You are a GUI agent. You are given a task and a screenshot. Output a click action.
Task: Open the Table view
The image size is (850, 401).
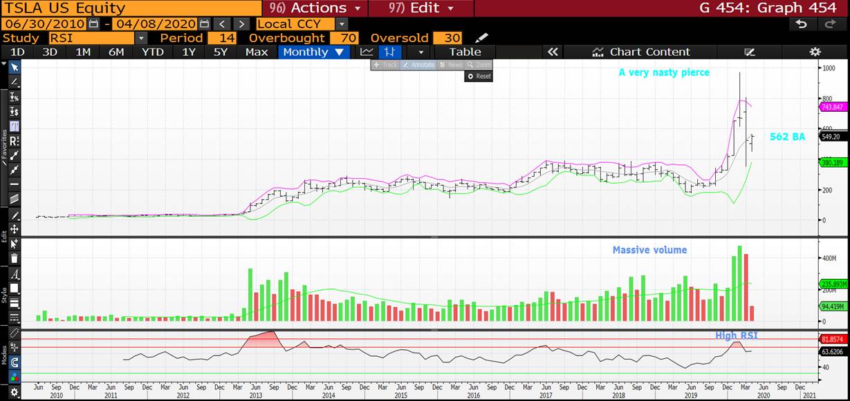click(x=465, y=52)
